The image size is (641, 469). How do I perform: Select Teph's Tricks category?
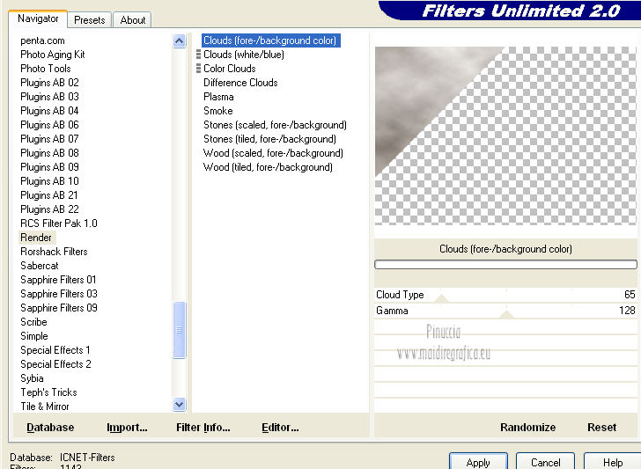coord(48,392)
